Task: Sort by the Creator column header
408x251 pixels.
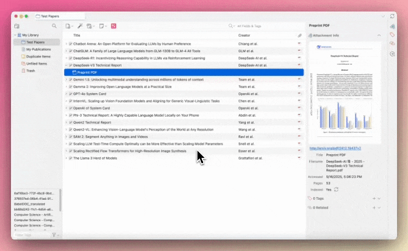Action: pos(244,36)
